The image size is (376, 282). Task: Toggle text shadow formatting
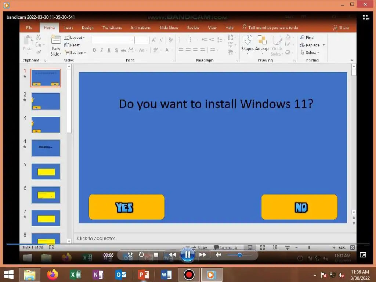tap(116, 50)
